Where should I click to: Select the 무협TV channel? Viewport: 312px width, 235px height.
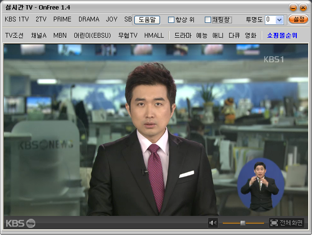point(128,35)
